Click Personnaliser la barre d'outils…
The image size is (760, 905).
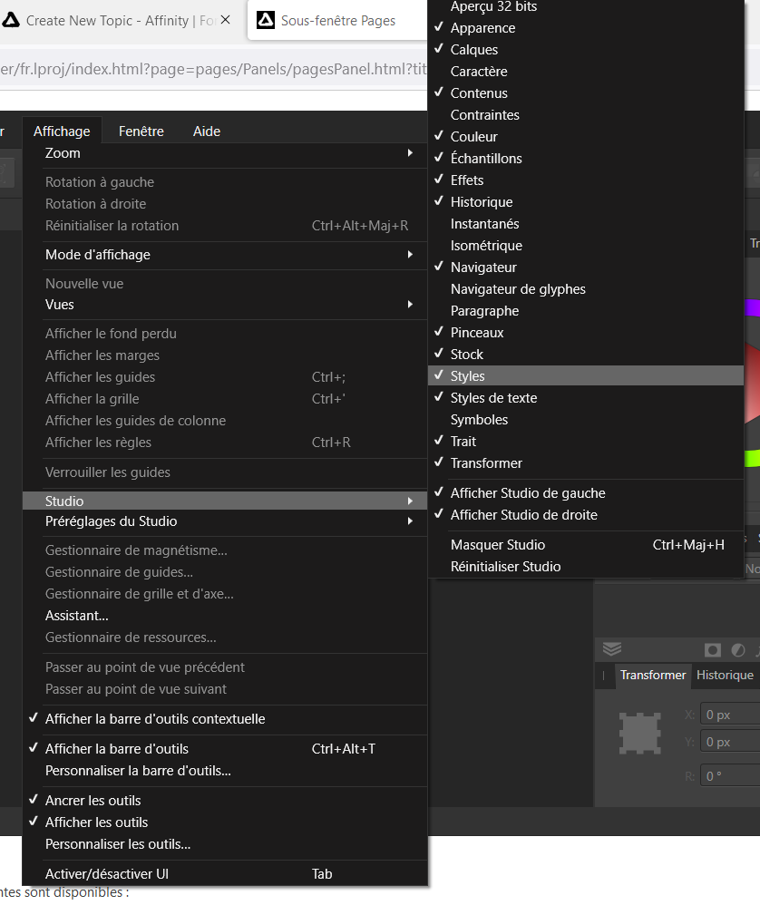(x=138, y=771)
